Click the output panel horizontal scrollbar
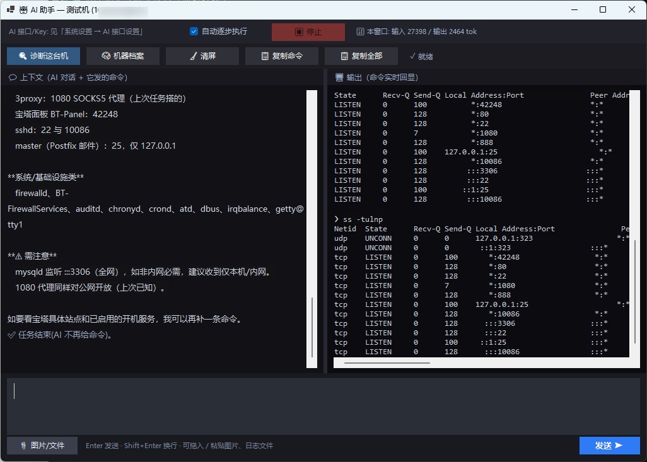 [387, 363]
